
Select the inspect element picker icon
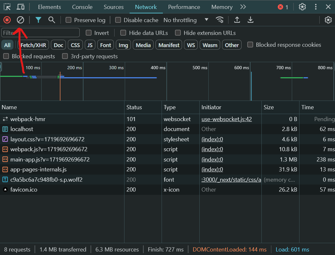pos(7,7)
